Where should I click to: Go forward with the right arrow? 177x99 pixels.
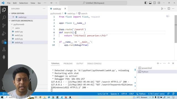[x=56, y=3]
